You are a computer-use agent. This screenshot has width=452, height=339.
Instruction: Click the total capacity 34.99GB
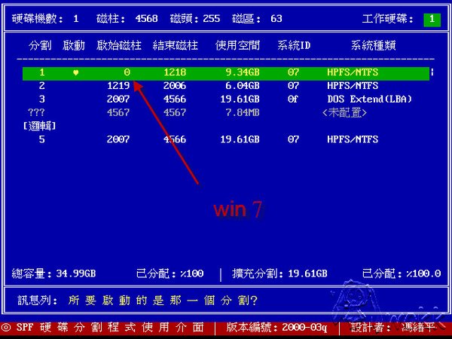[x=76, y=273]
